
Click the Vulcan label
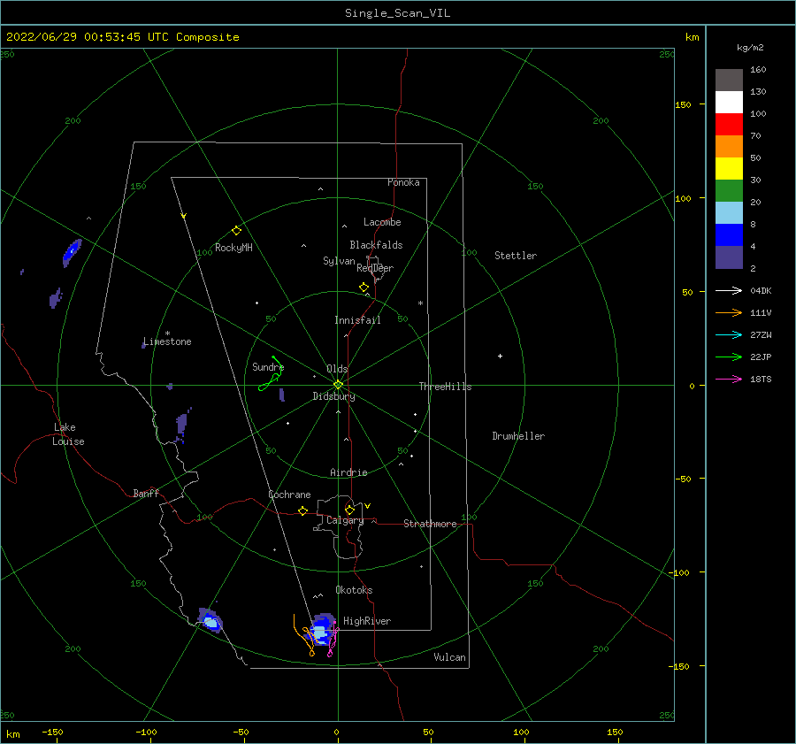point(449,657)
